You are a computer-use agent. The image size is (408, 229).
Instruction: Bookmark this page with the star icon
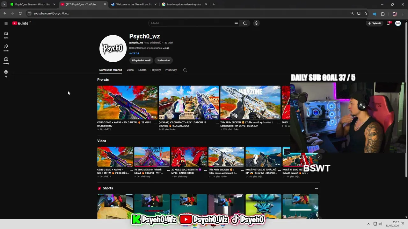tap(366, 13)
